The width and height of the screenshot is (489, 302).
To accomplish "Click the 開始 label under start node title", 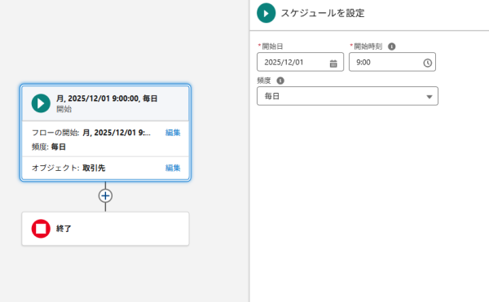I will pos(64,109).
